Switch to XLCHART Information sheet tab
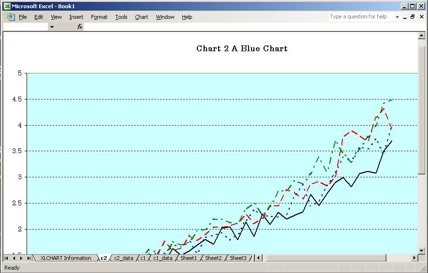This screenshot has height=273, width=428. coord(65,258)
